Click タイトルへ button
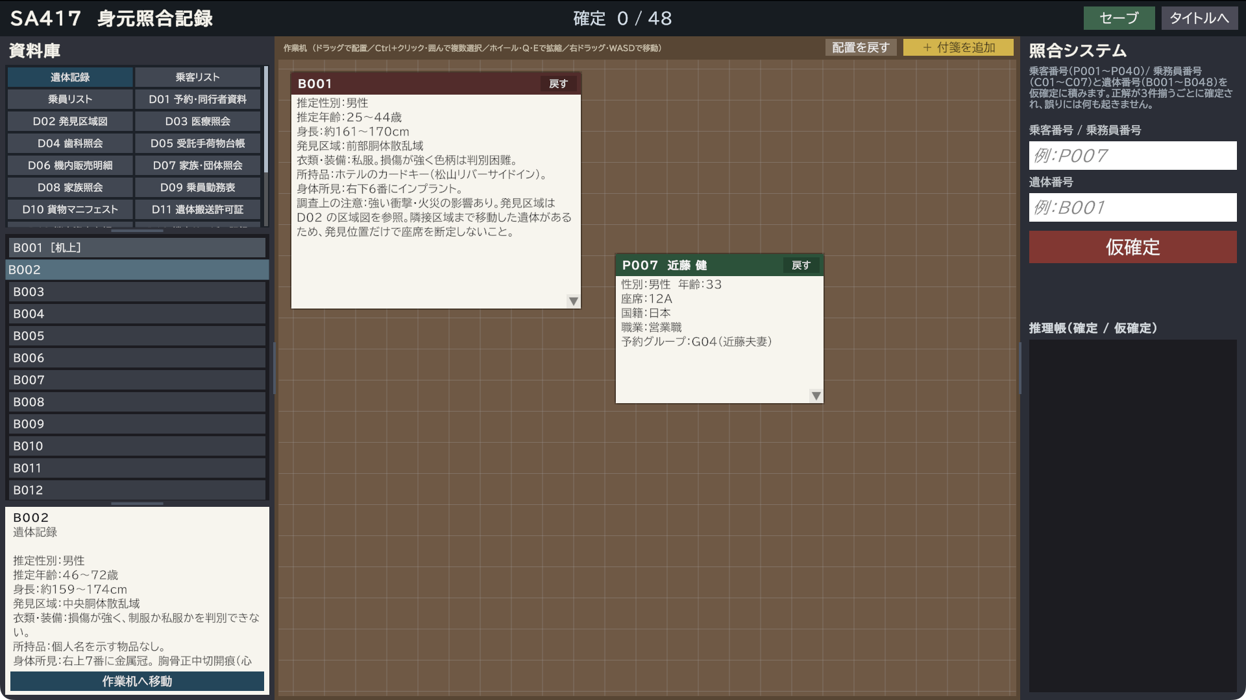 [1199, 18]
